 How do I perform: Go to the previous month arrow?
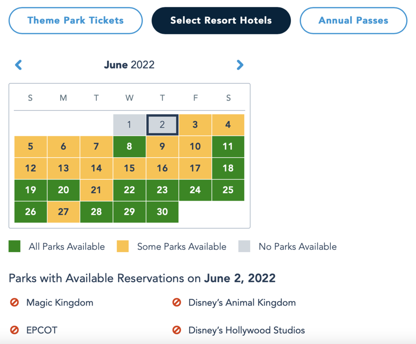pos(18,64)
